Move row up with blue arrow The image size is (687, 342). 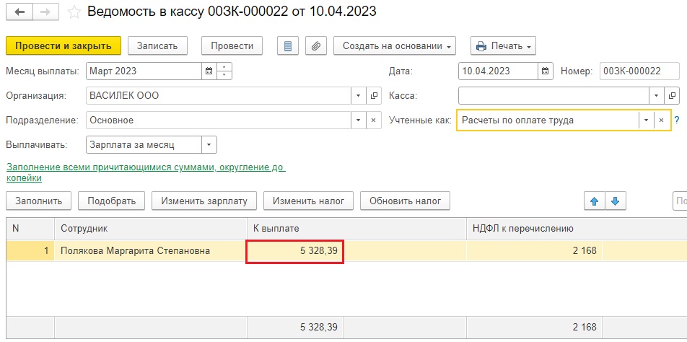tap(594, 201)
